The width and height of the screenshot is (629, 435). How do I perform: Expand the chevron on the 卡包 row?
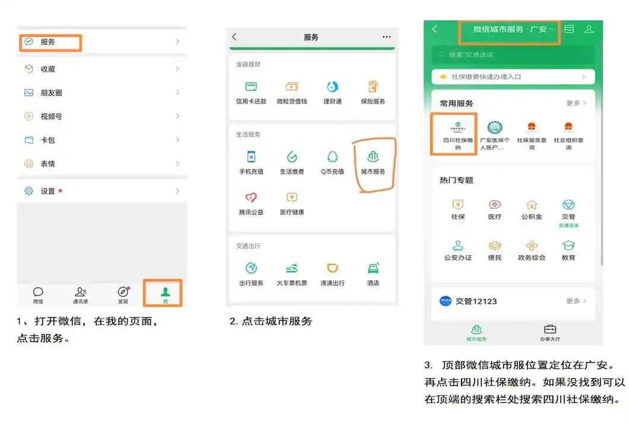coord(178,140)
